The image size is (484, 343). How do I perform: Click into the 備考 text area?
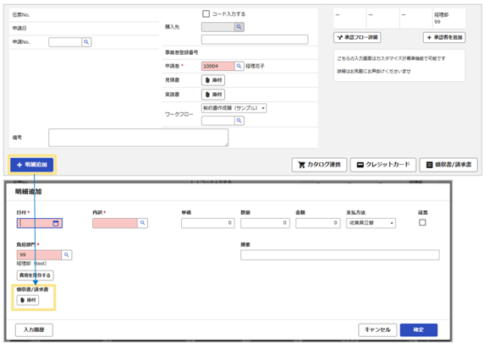(x=138, y=138)
